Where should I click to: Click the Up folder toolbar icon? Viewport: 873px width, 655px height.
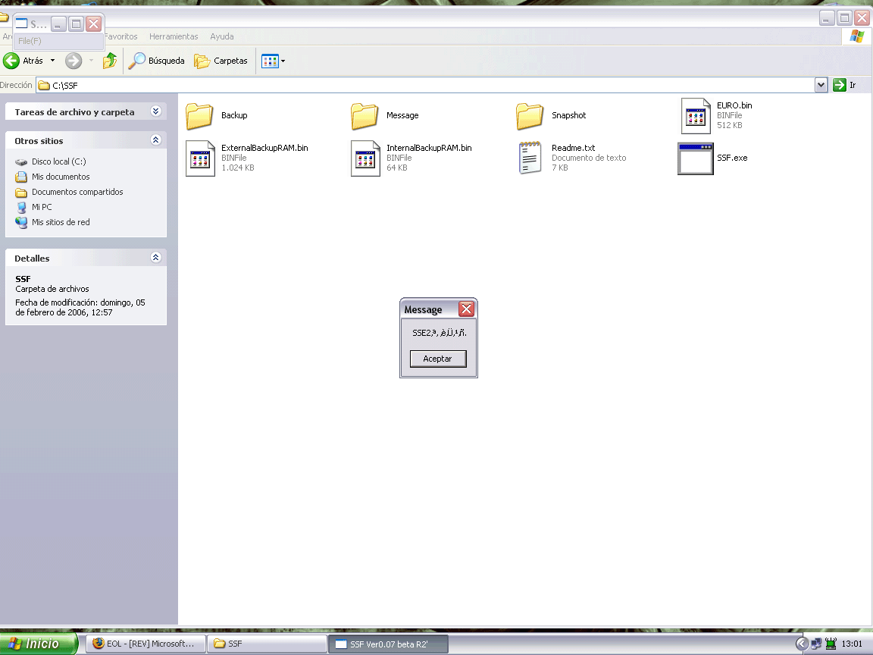coord(110,61)
